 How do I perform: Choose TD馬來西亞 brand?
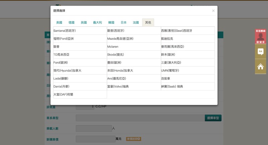[80, 55]
